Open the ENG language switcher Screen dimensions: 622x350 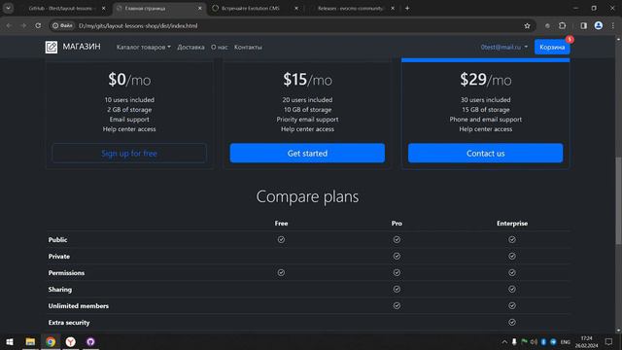coord(566,341)
